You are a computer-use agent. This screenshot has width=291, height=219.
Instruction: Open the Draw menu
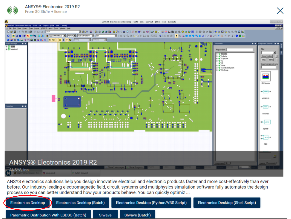tap(31, 28)
